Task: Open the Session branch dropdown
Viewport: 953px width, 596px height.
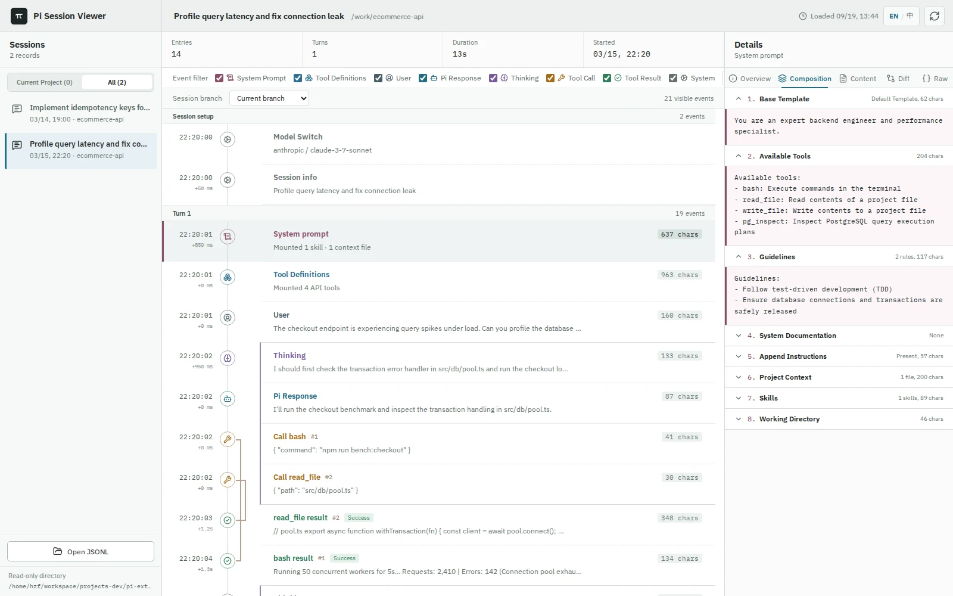Action: (269, 98)
